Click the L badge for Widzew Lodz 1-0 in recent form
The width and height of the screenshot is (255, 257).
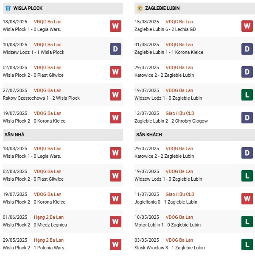(247, 95)
